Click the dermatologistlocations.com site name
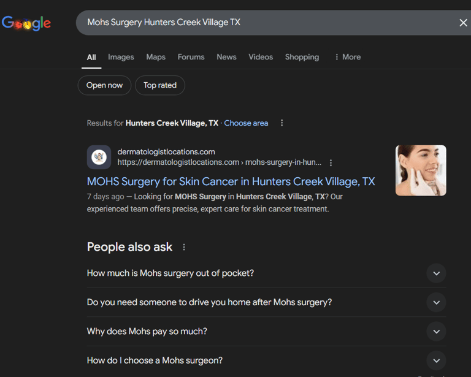The image size is (471, 377). pyautogui.click(x=166, y=151)
